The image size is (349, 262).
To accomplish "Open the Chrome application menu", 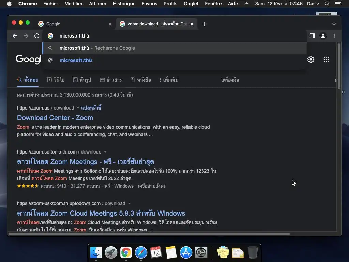I will click(28, 4).
